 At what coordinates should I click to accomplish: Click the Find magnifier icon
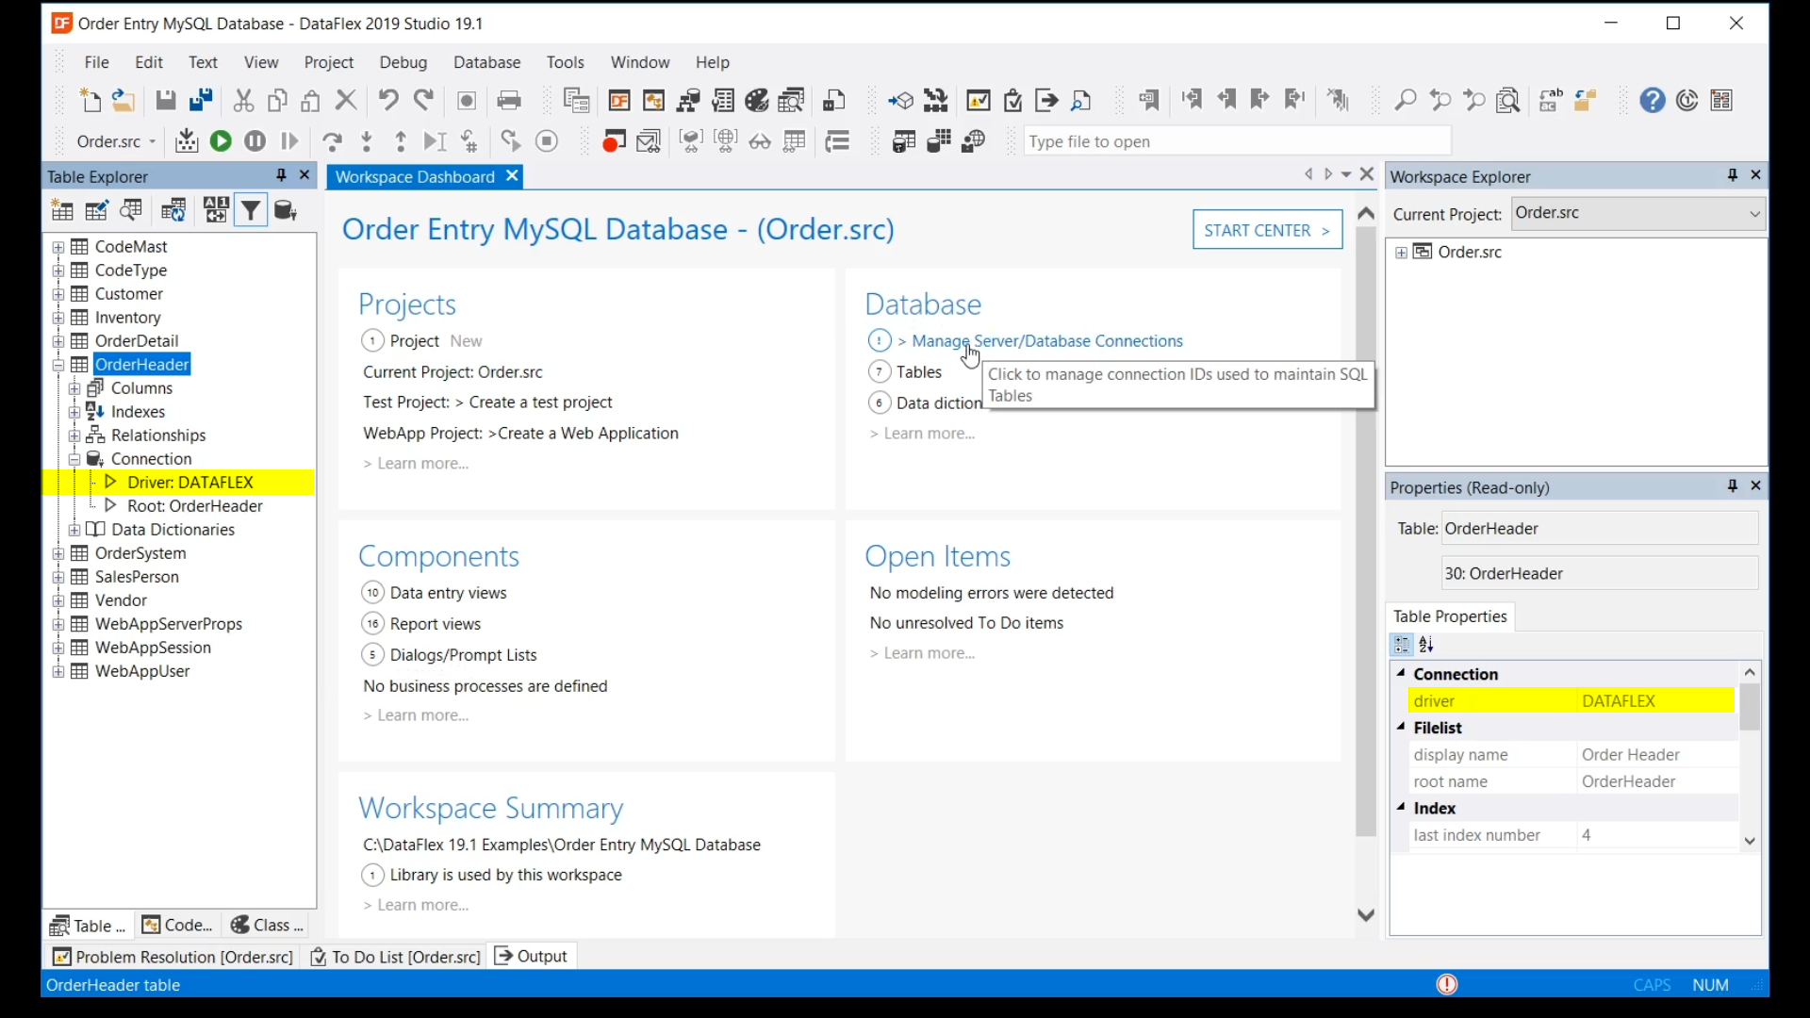click(x=1406, y=100)
